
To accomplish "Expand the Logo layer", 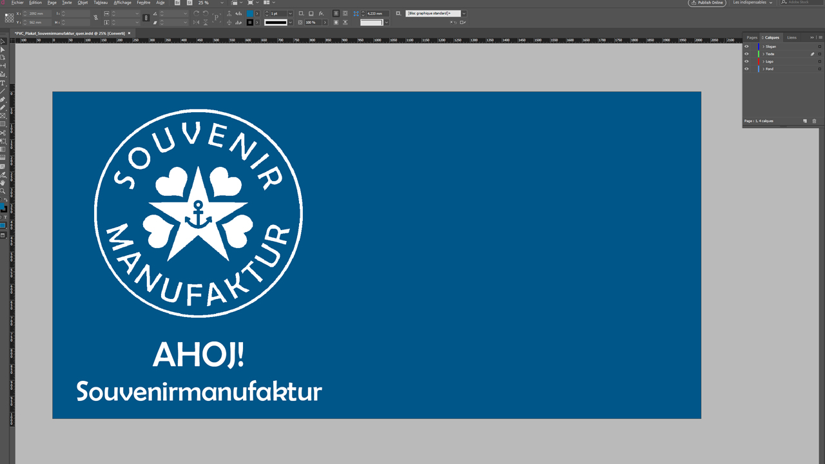I will (763, 61).
